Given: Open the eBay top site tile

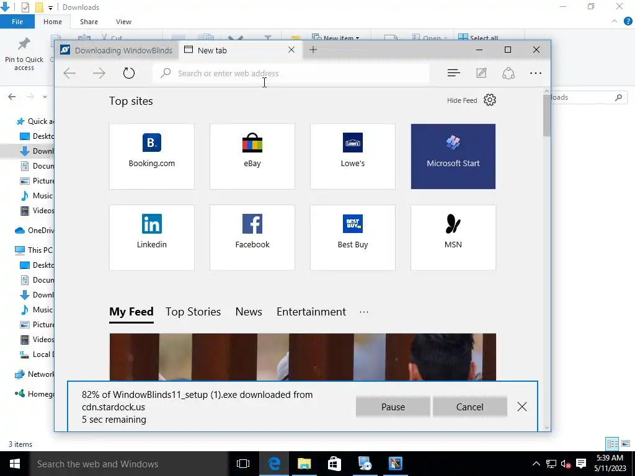Looking at the screenshot, I should click(x=252, y=156).
